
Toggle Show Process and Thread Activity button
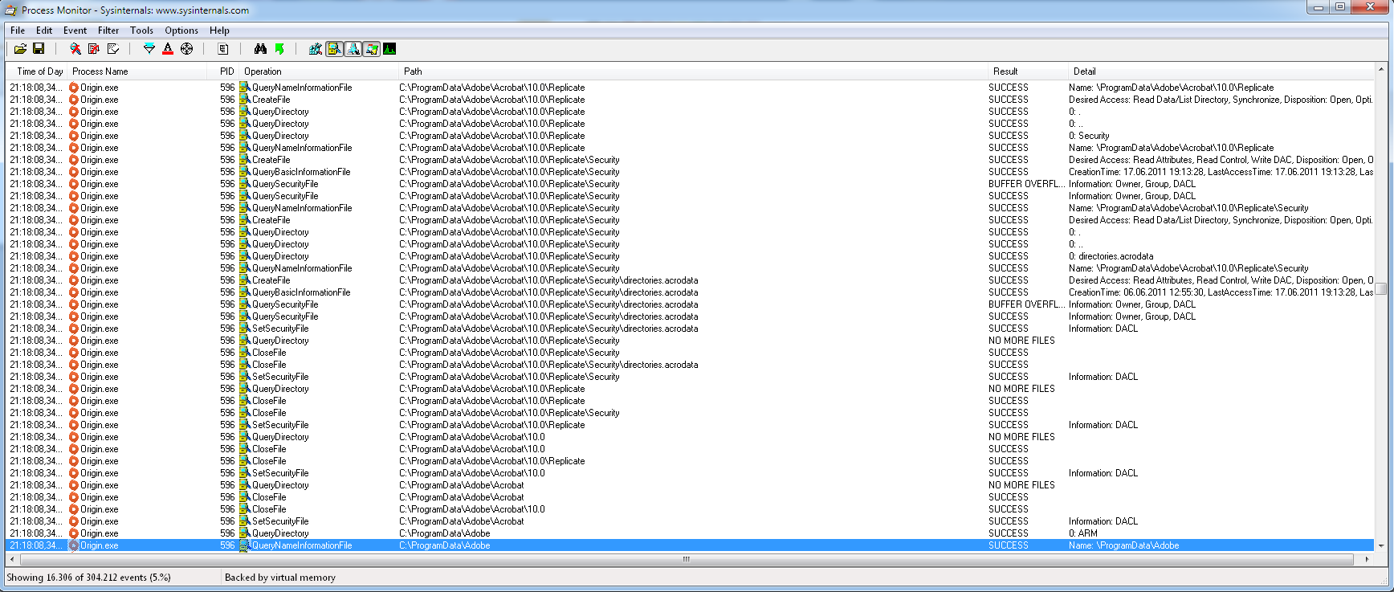(x=372, y=49)
